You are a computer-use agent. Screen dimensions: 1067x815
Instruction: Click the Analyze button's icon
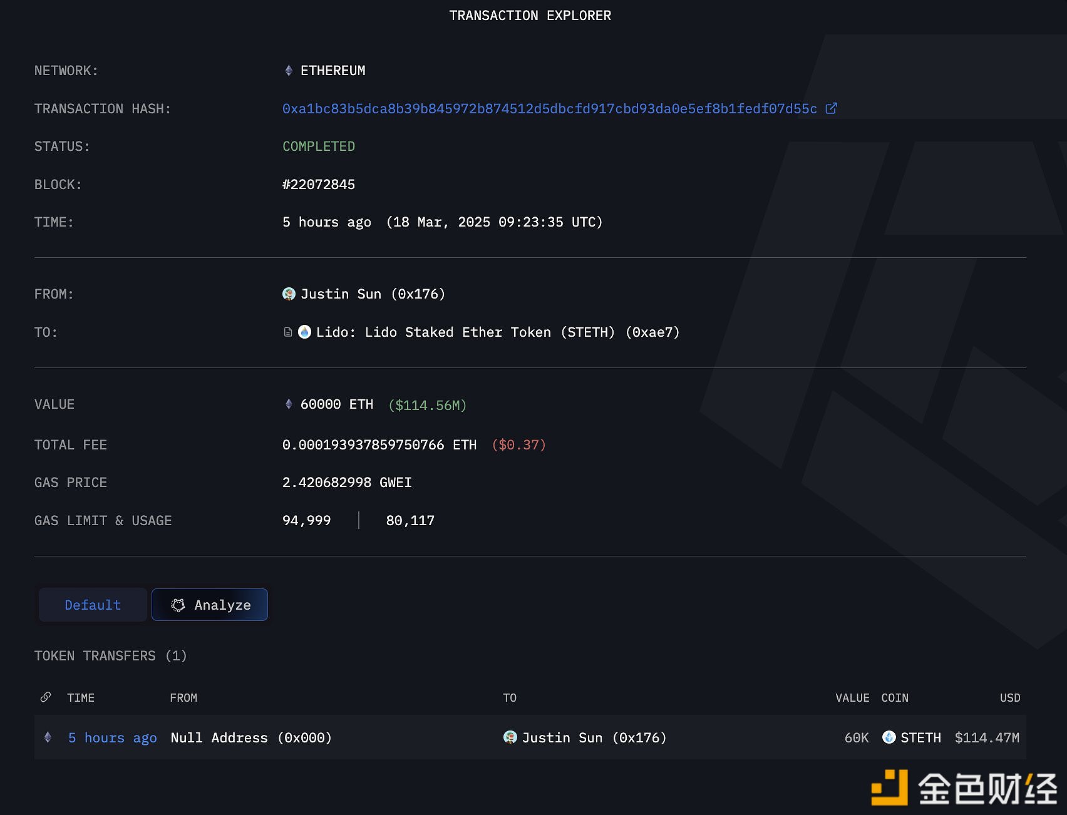(x=178, y=605)
